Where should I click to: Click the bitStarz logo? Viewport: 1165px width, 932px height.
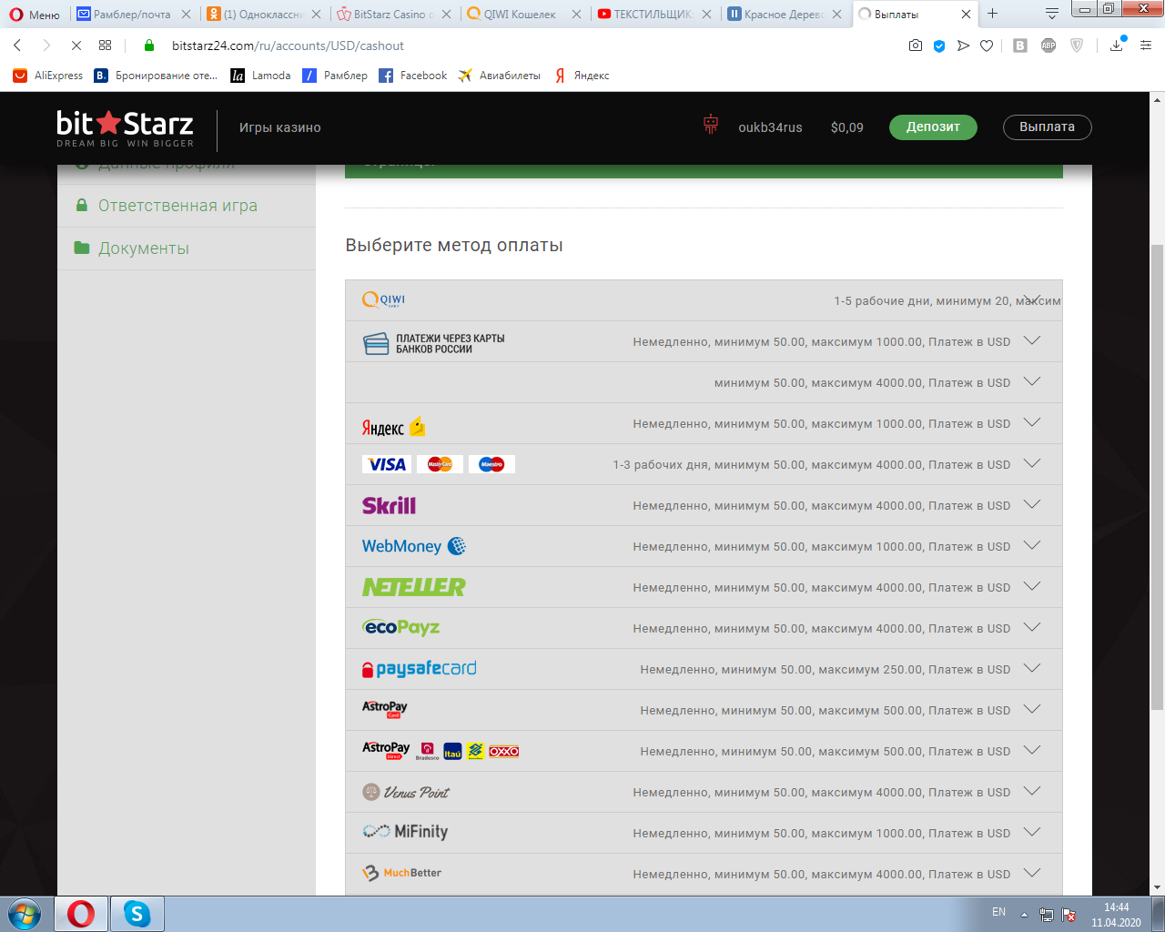(125, 127)
